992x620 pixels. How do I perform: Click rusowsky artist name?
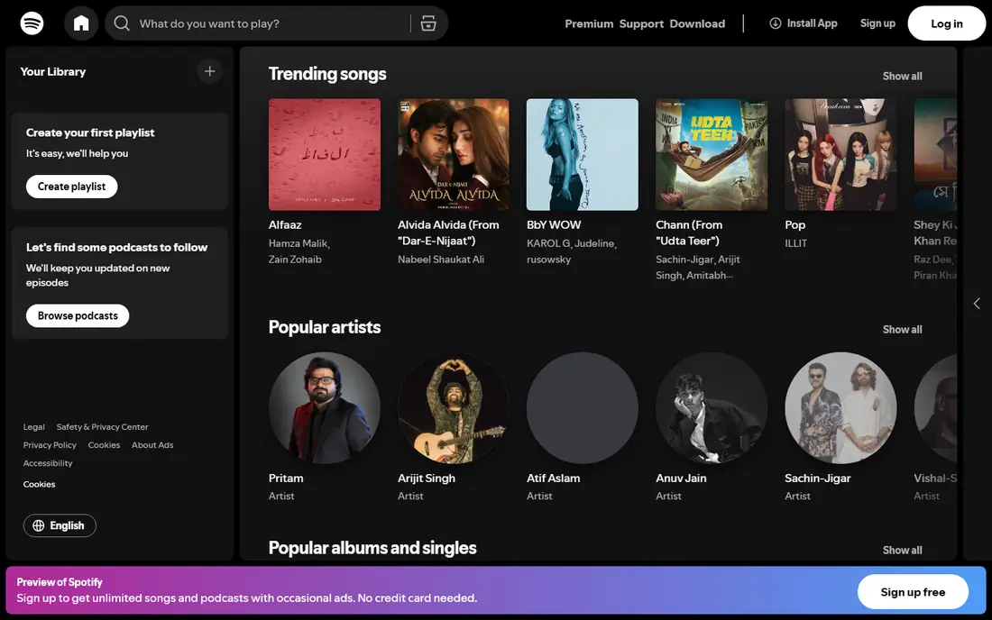[x=548, y=260]
